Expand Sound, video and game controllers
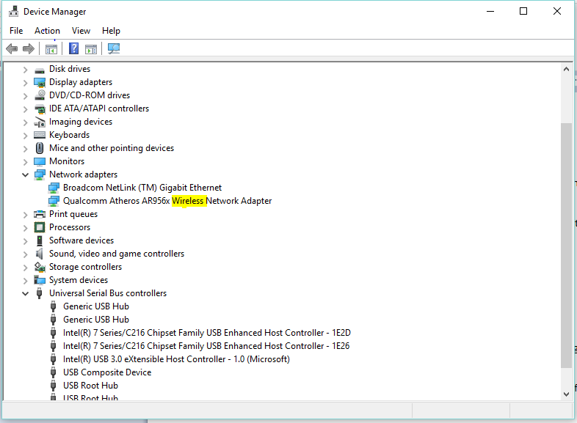Image resolution: width=577 pixels, height=423 pixels. (25, 254)
